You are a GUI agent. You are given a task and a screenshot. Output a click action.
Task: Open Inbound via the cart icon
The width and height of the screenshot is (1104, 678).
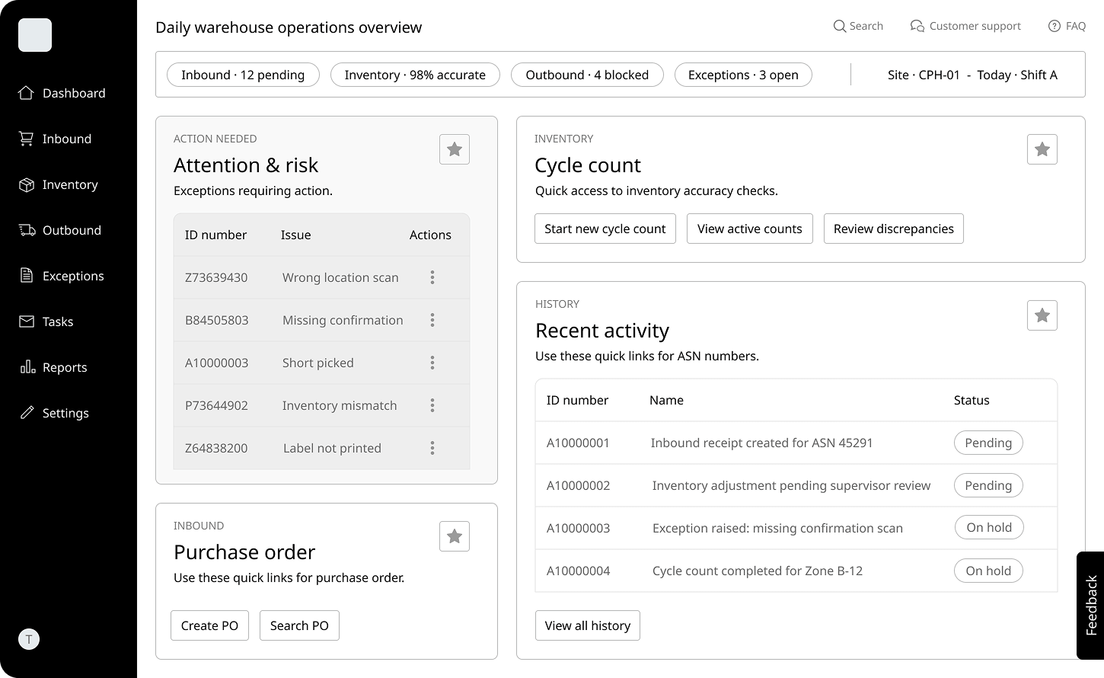coord(27,139)
